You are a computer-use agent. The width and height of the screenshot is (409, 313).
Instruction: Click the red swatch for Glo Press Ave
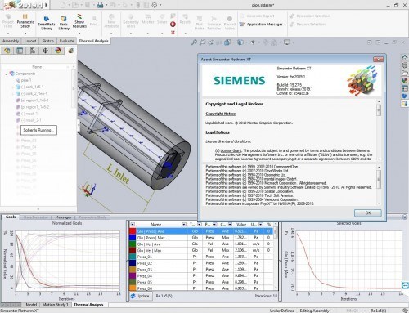133,231
